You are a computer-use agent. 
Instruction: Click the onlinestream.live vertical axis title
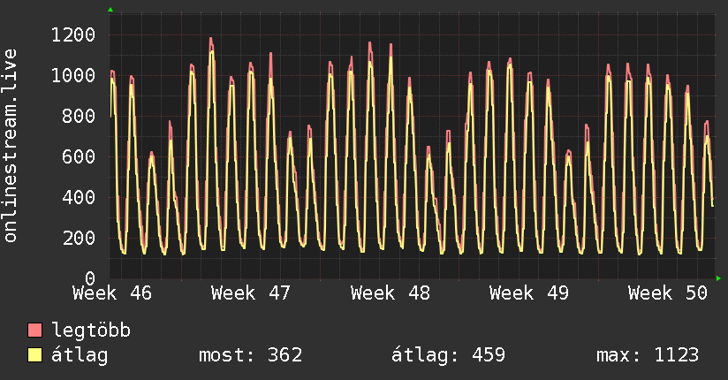coord(11,146)
